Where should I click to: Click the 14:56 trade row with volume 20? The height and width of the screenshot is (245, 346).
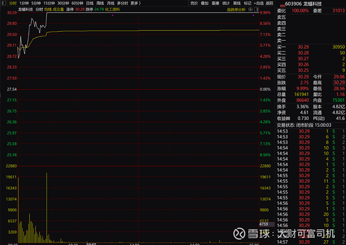pyautogui.click(x=311, y=214)
